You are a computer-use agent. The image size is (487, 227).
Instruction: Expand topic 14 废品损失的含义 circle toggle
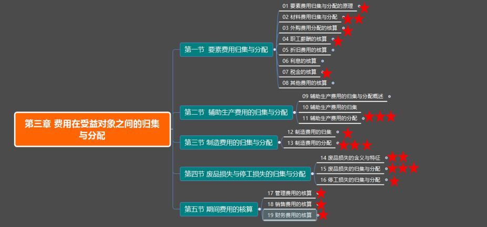[x=386, y=158]
